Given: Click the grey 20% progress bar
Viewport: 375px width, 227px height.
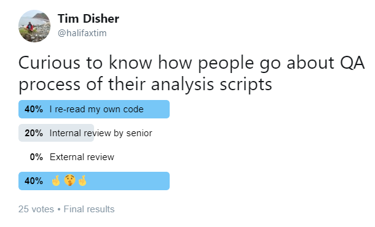Looking at the screenshot, I should tap(56, 133).
